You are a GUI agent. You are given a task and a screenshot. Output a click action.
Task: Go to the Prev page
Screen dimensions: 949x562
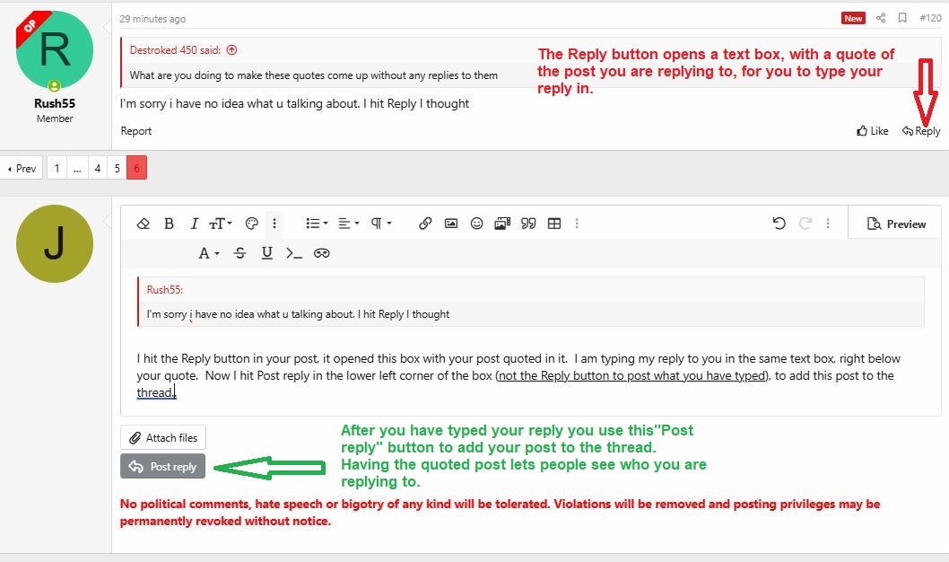tap(22, 168)
